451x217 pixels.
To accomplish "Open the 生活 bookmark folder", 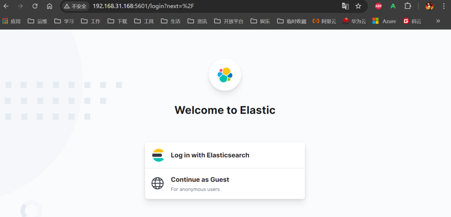I will pyautogui.click(x=171, y=21).
